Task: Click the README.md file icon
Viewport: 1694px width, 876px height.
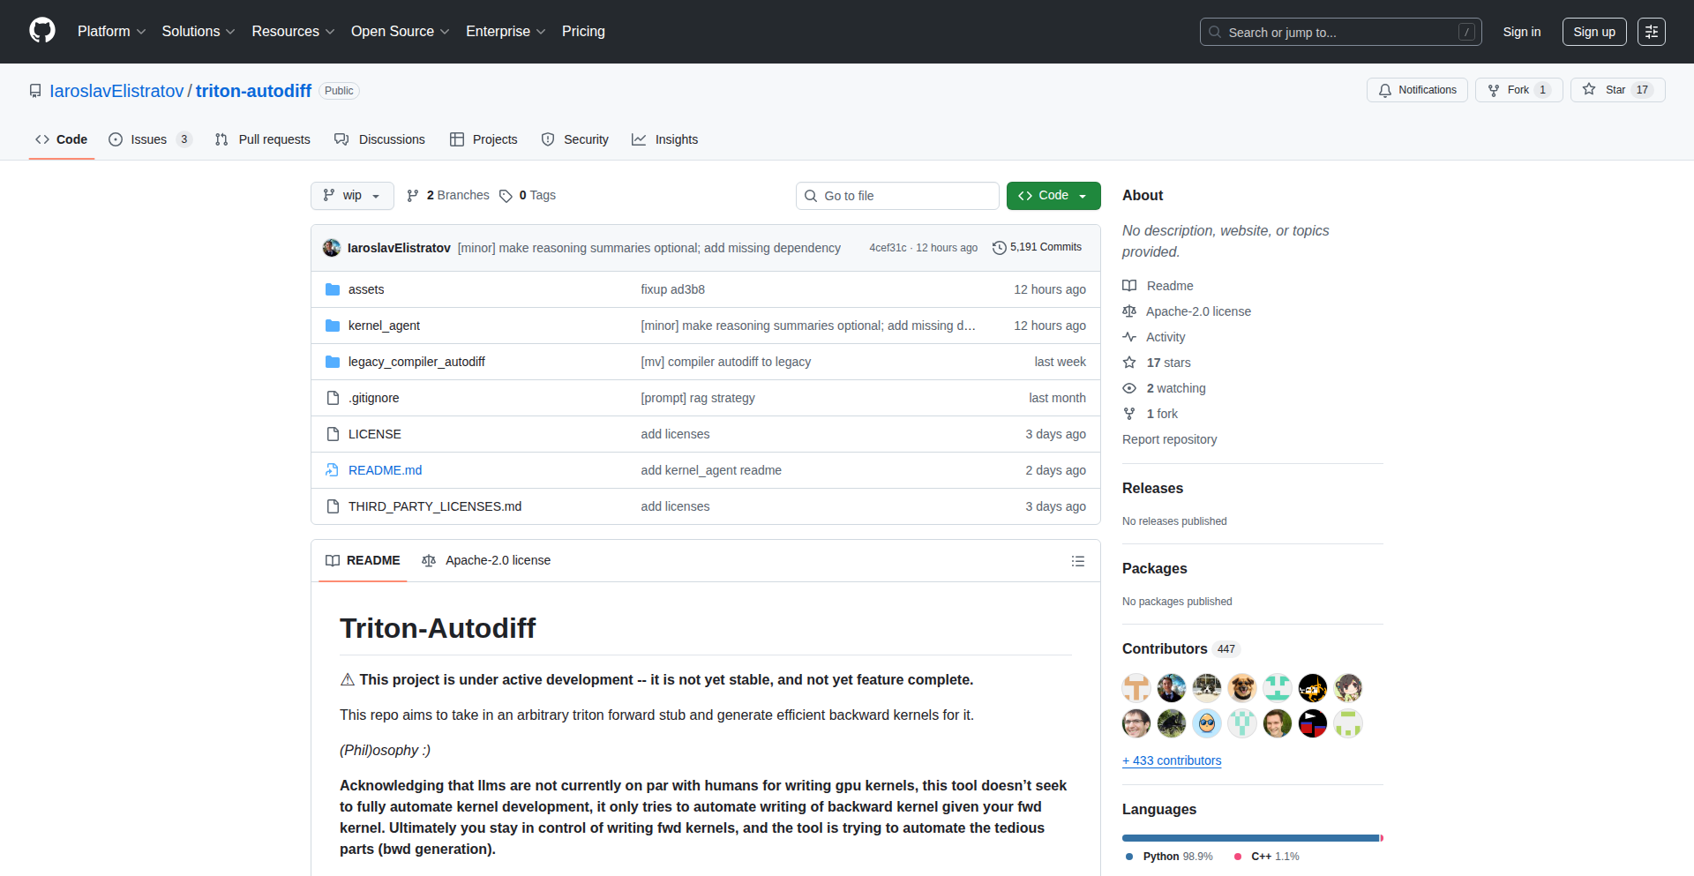Action: click(x=333, y=470)
